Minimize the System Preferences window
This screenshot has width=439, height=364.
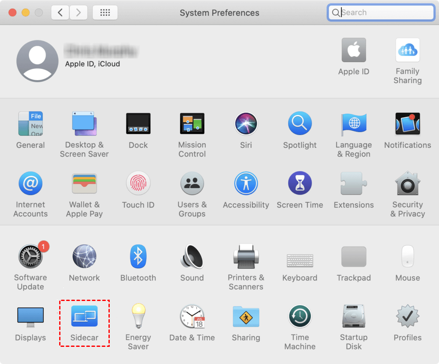(25, 12)
